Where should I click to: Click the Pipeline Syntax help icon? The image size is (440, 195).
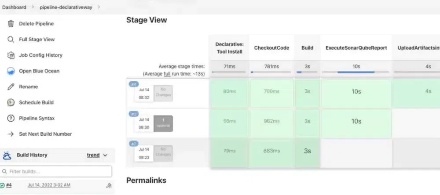pos(11,119)
